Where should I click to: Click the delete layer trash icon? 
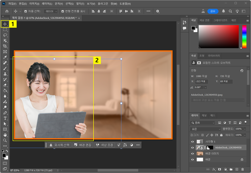[x=242, y=169]
